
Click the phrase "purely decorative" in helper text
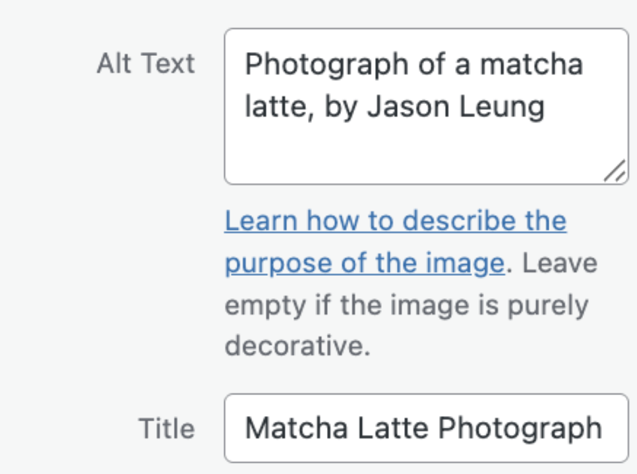553,305
